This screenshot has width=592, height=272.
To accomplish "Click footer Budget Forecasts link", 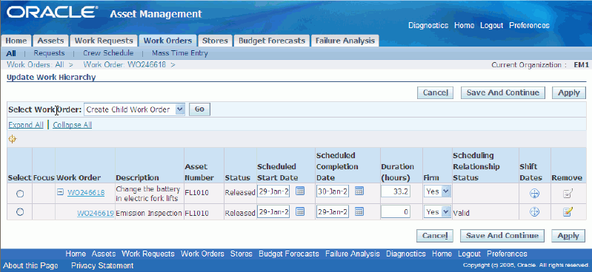I will 289,254.
